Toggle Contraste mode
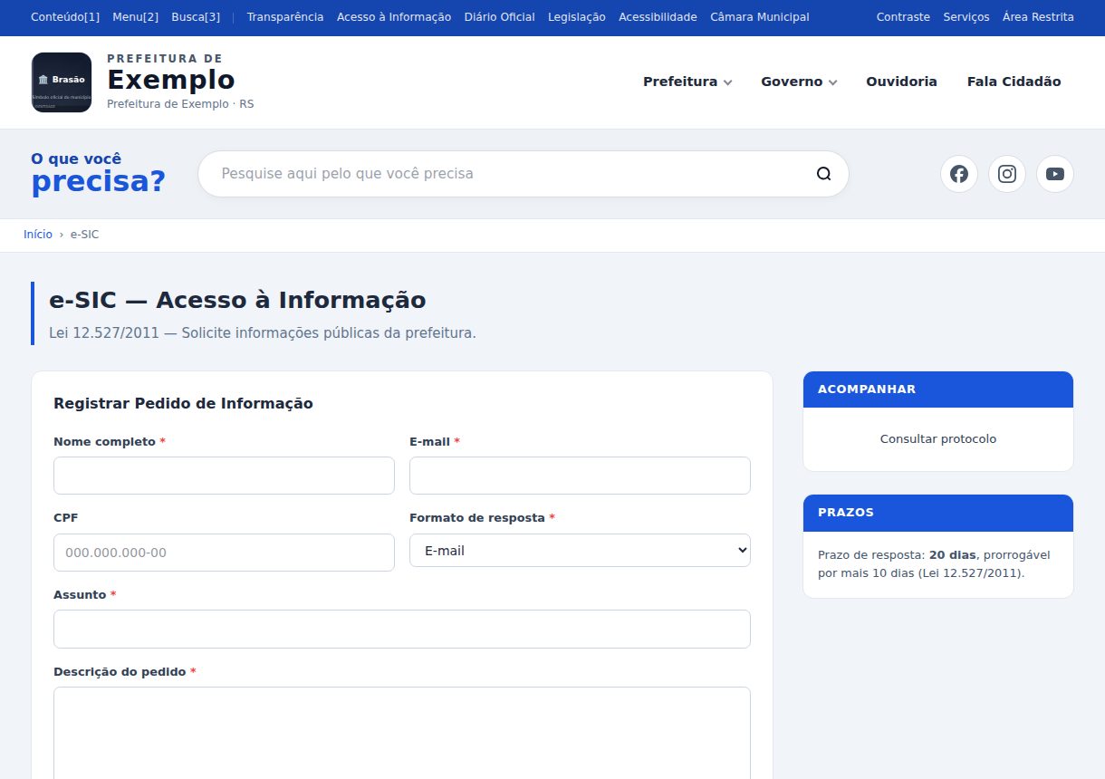Image resolution: width=1105 pixels, height=779 pixels. 903,17
